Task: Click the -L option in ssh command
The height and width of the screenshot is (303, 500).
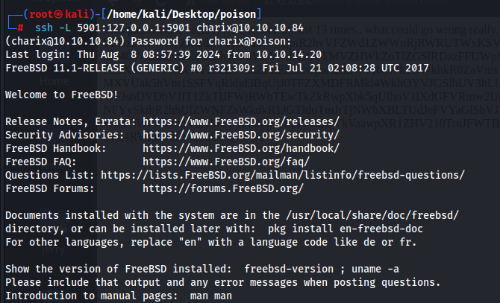Action: click(x=65, y=28)
